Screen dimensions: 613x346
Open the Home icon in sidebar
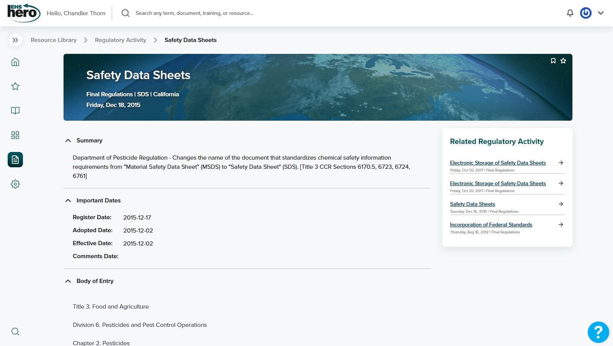coord(15,62)
